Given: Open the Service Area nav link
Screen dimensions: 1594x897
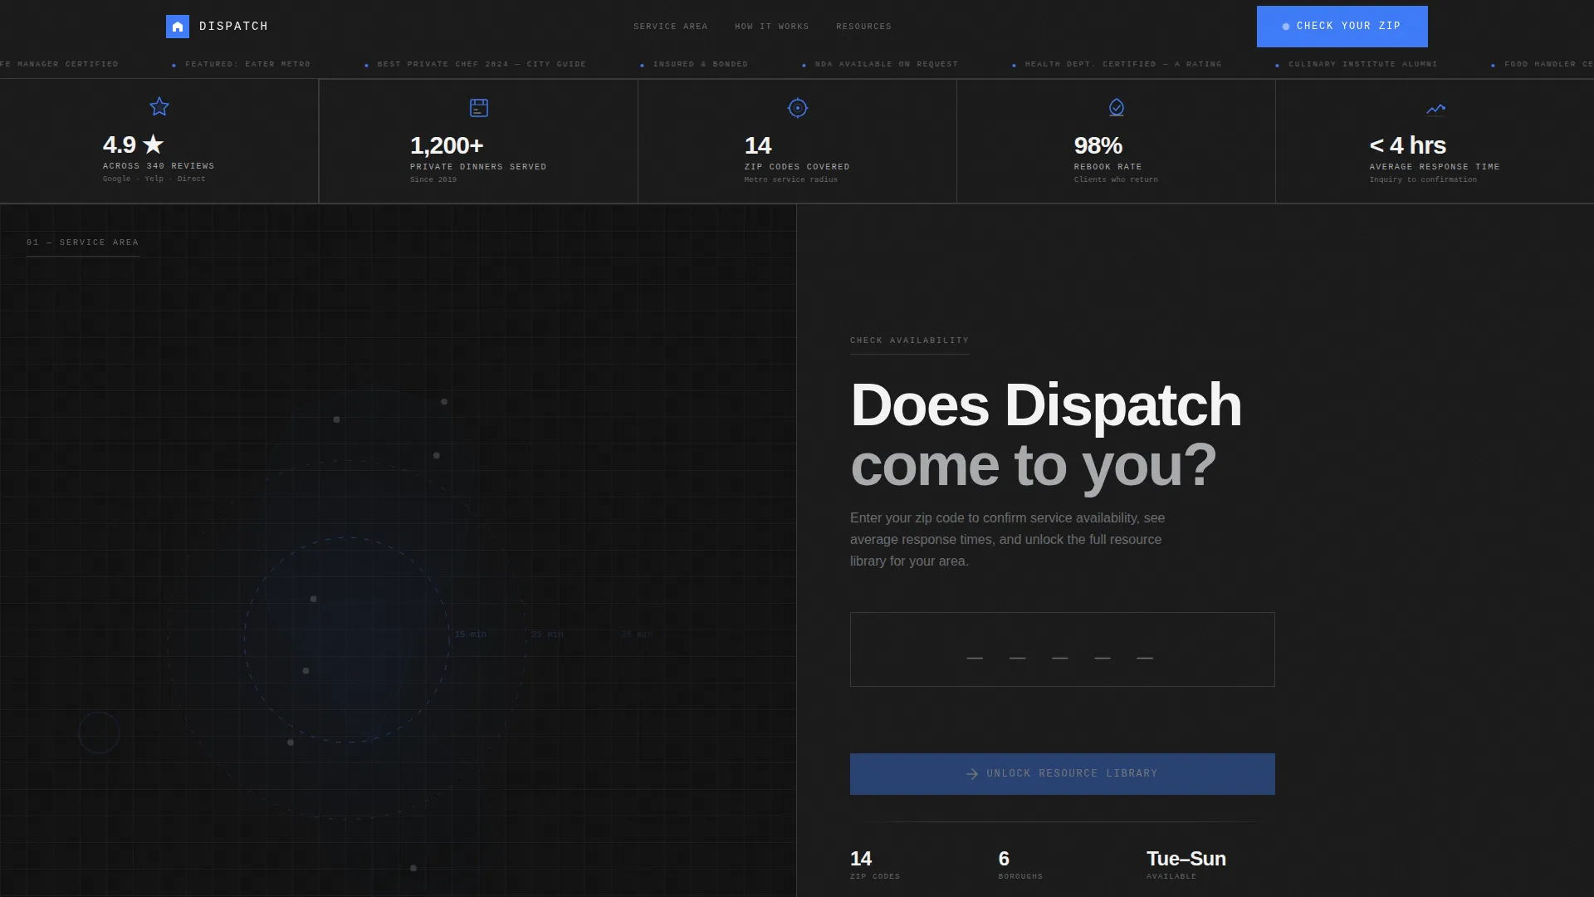Looking at the screenshot, I should point(671,27).
